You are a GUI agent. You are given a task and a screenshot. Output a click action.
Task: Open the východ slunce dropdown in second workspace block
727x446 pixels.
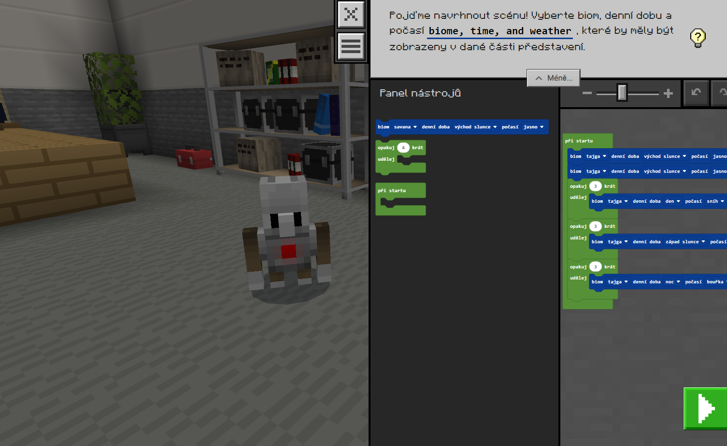coord(665,171)
